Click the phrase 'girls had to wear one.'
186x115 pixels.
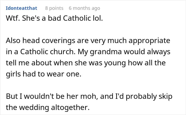point(44,74)
